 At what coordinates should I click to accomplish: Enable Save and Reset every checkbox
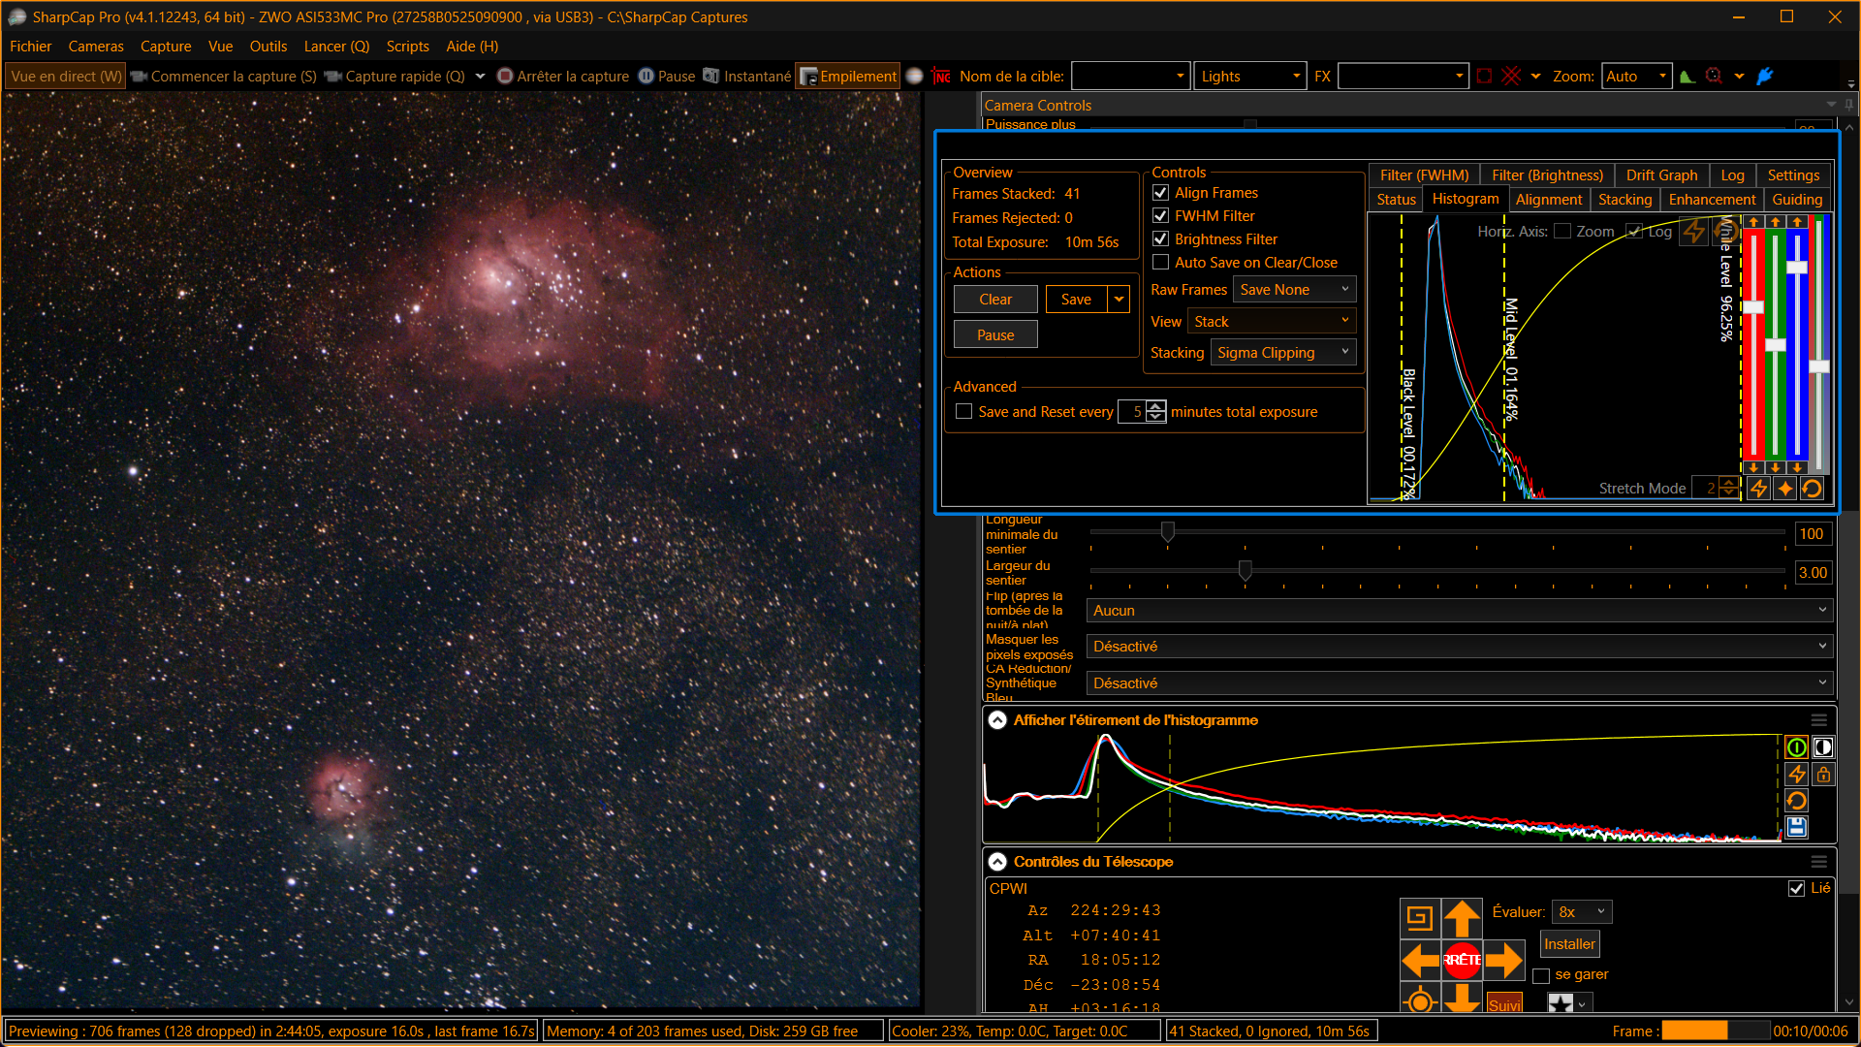point(964,412)
